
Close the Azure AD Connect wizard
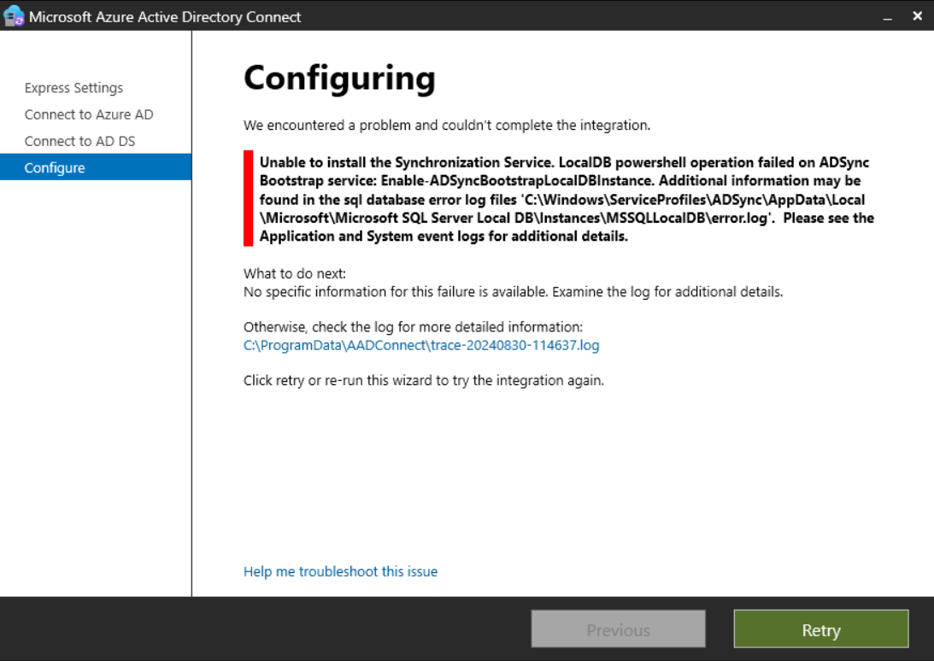pos(917,15)
